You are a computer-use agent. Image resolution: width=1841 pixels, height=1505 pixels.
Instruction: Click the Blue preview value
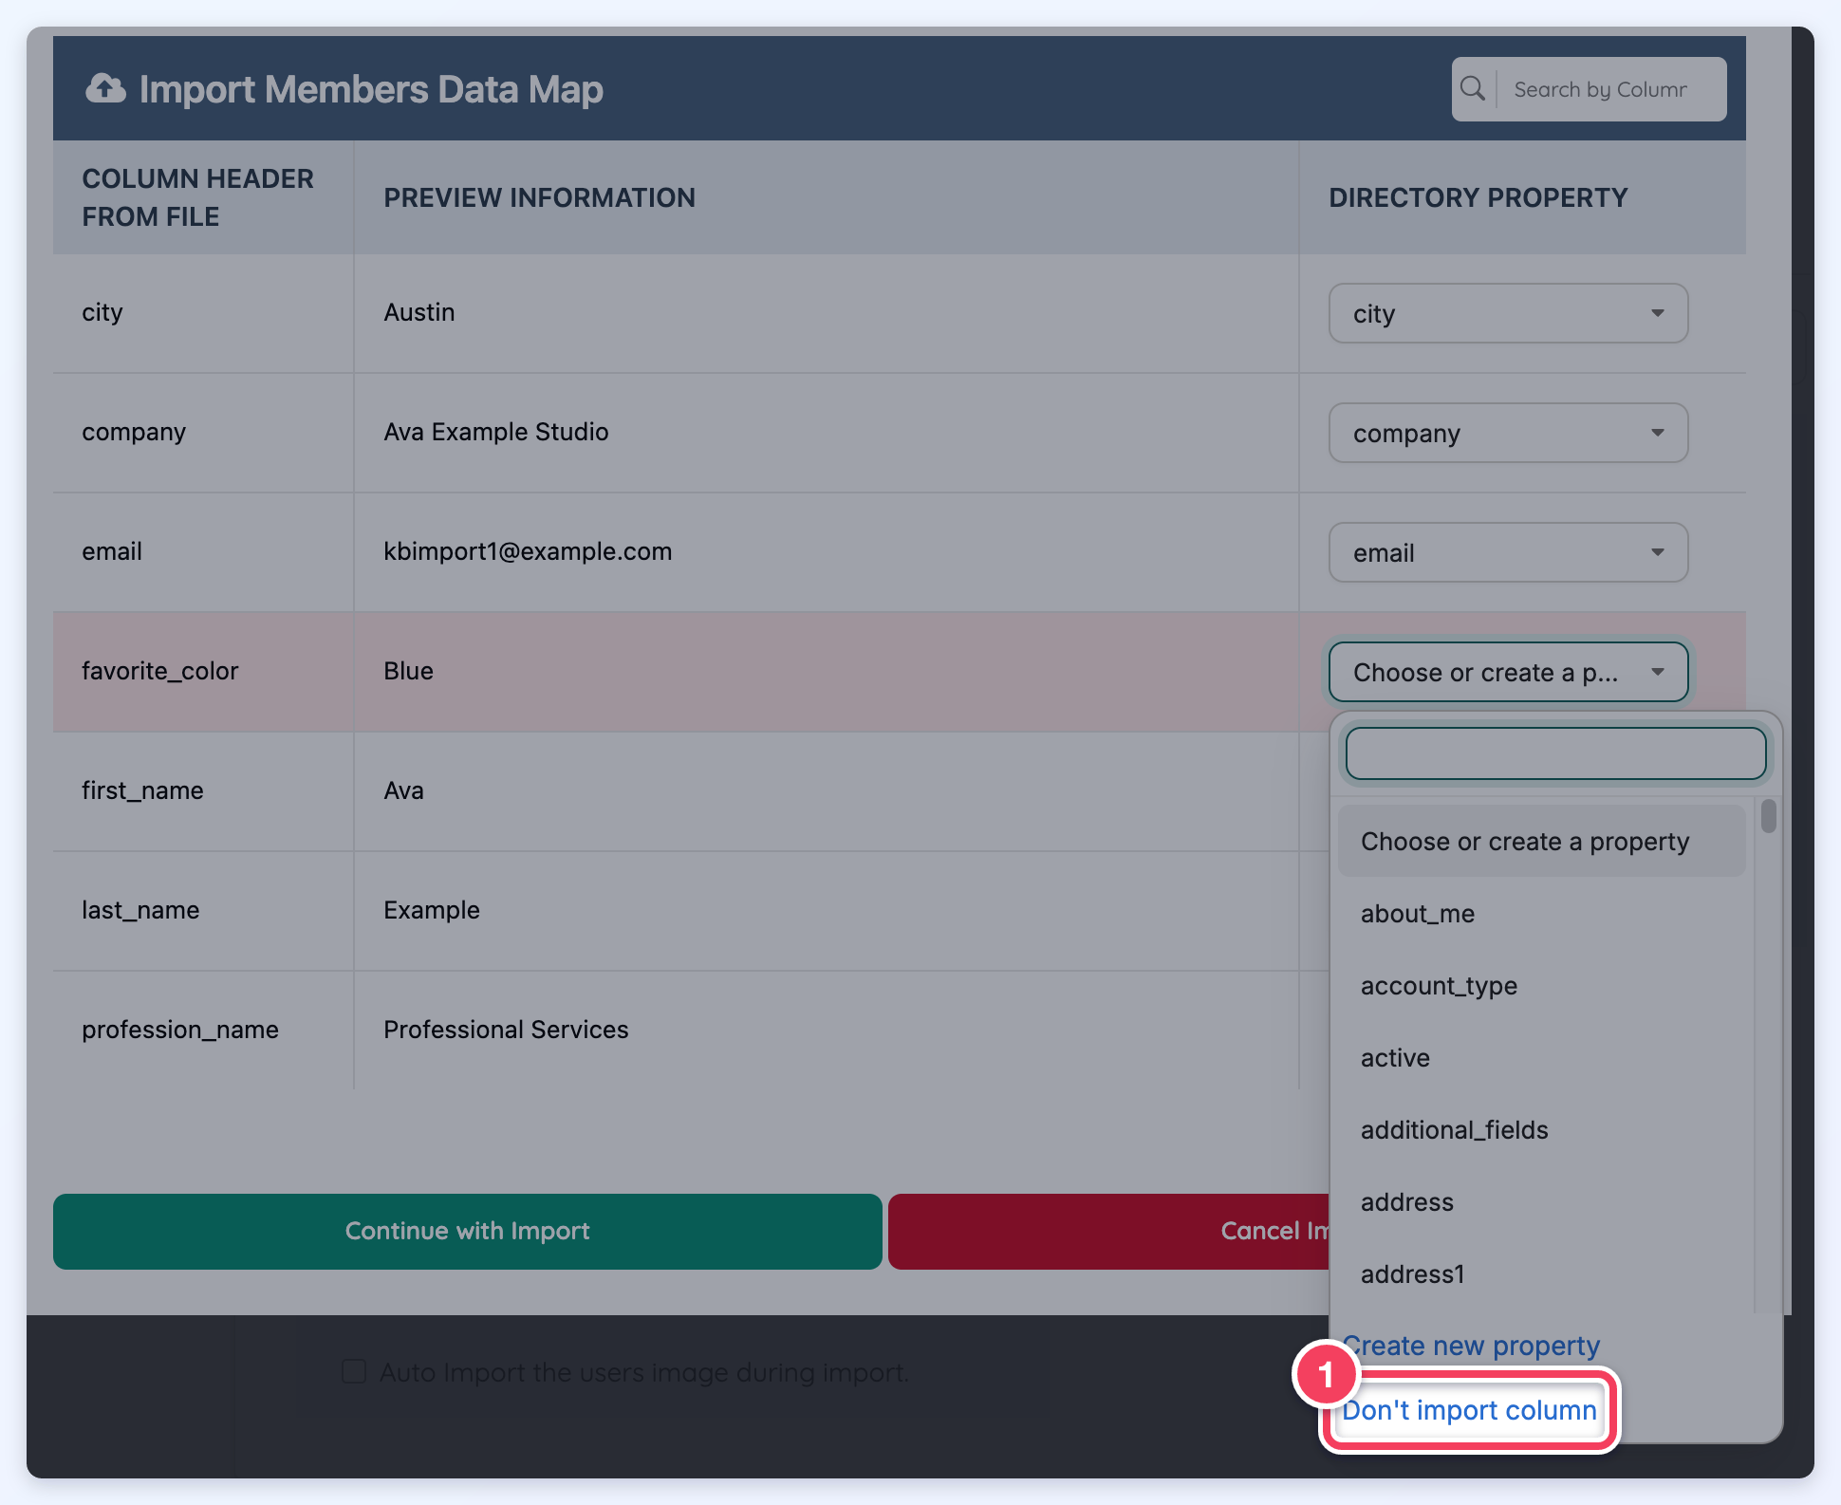(x=408, y=671)
